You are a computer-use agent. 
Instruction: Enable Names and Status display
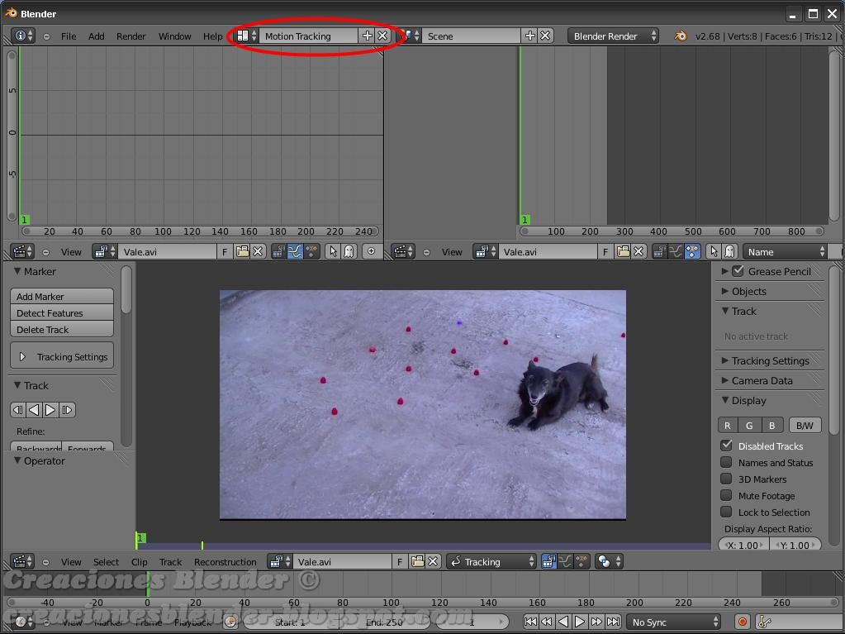[726, 462]
